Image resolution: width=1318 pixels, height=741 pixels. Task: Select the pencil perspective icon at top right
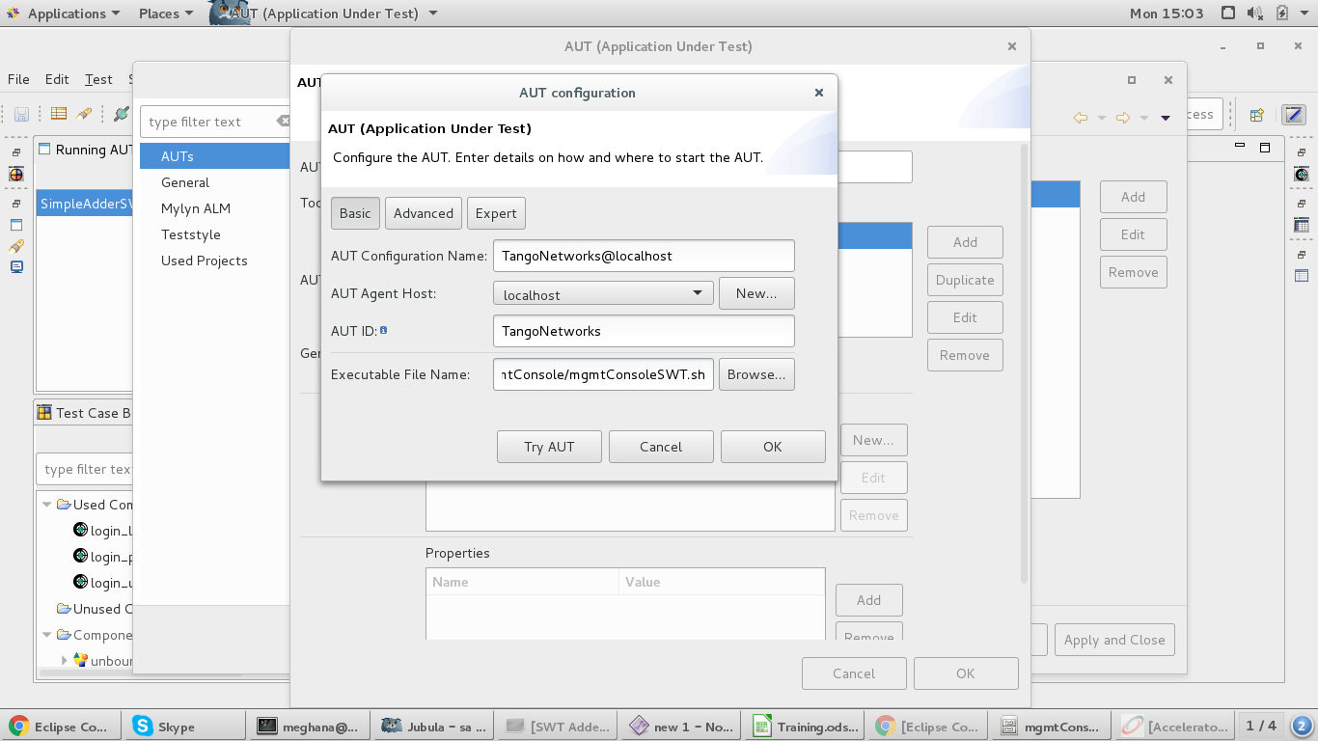click(1293, 114)
